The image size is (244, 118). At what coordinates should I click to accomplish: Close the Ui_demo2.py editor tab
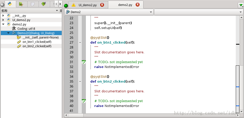102,5
